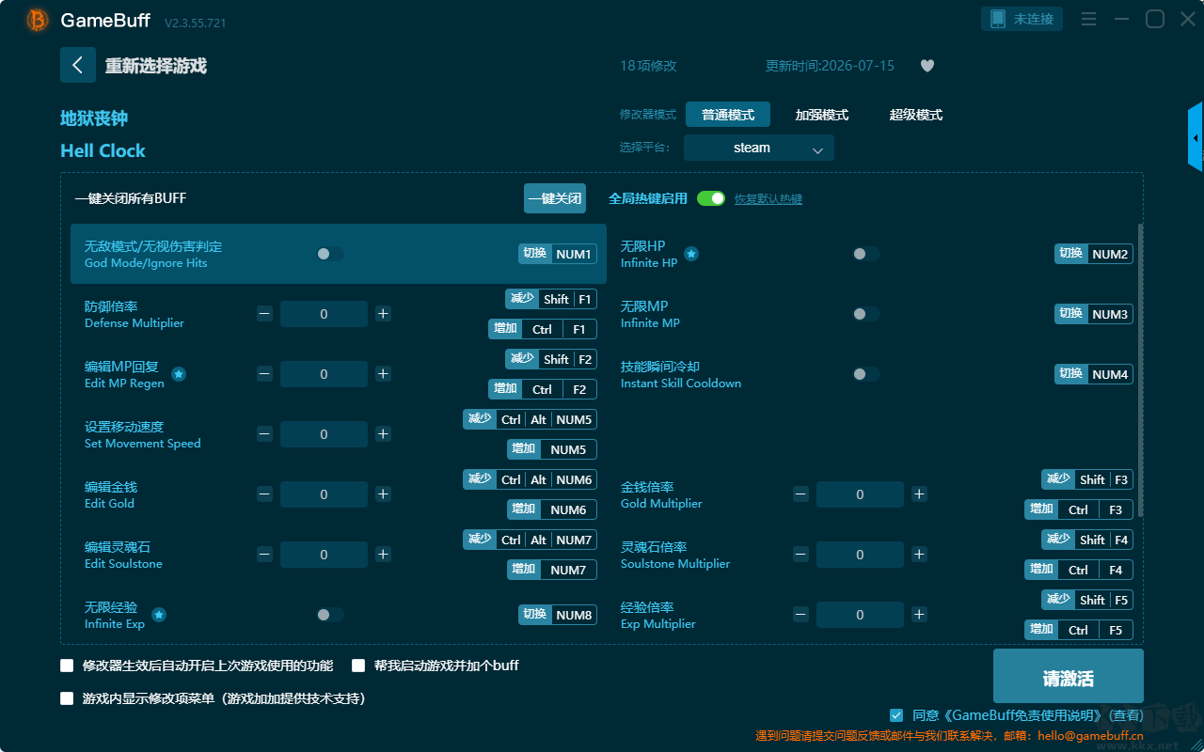Check 游戏内显示修改项菜单 checkbox
The image size is (1204, 752).
(x=67, y=698)
